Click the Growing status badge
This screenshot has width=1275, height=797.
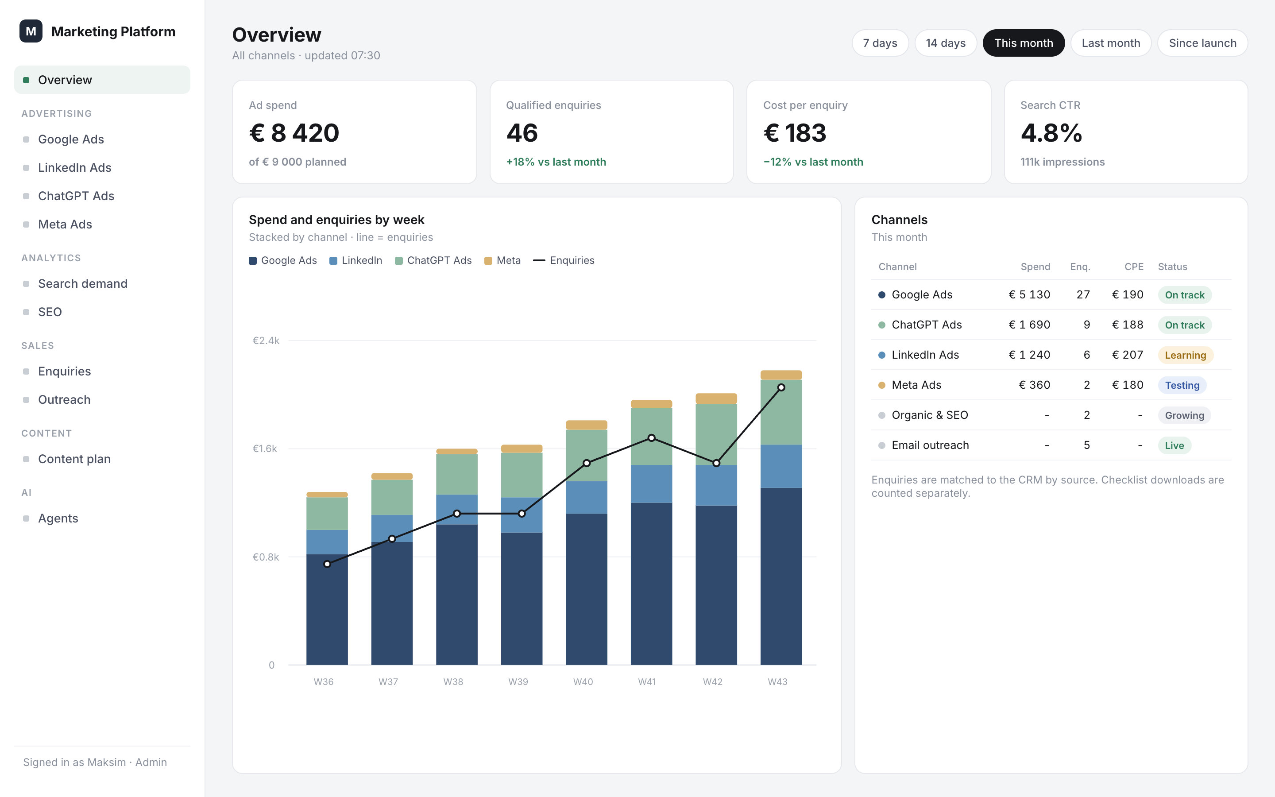pos(1184,415)
